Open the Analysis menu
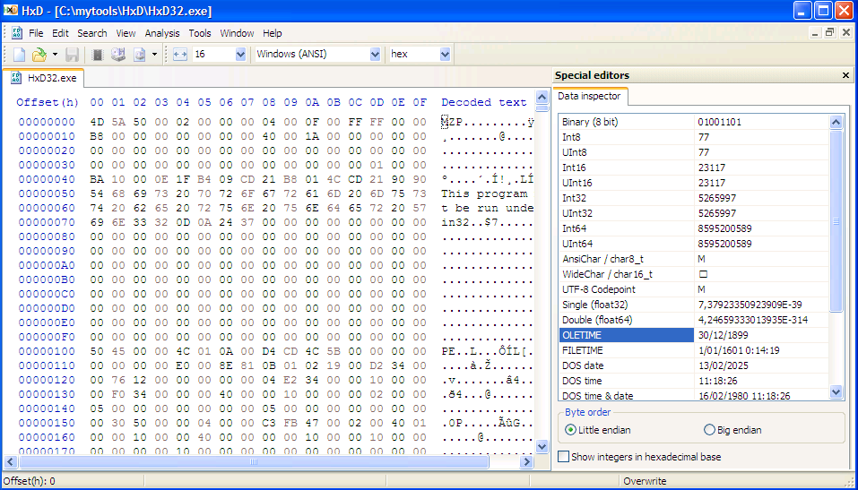Viewport: 858px width, 490px height. [x=162, y=33]
